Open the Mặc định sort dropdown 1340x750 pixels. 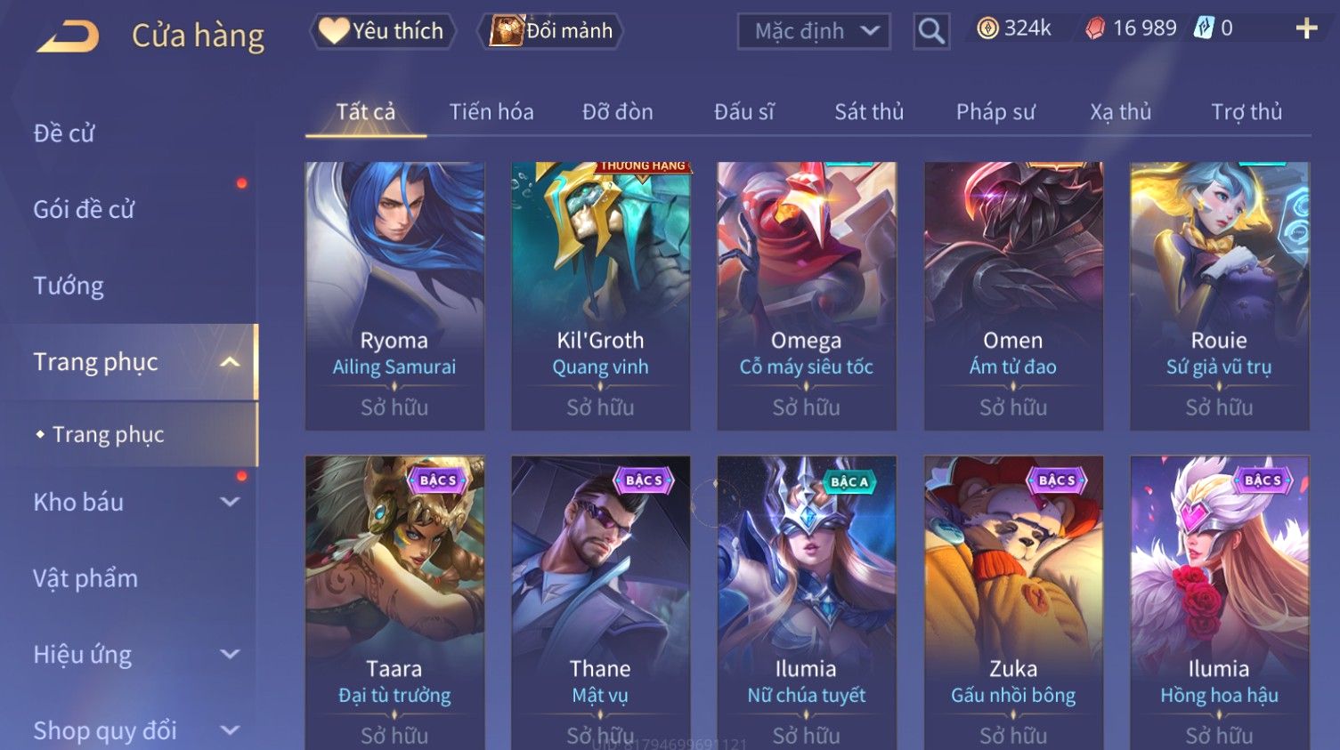[x=814, y=31]
